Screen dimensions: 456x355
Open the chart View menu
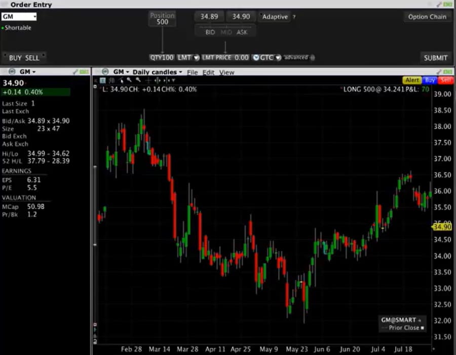coord(226,72)
